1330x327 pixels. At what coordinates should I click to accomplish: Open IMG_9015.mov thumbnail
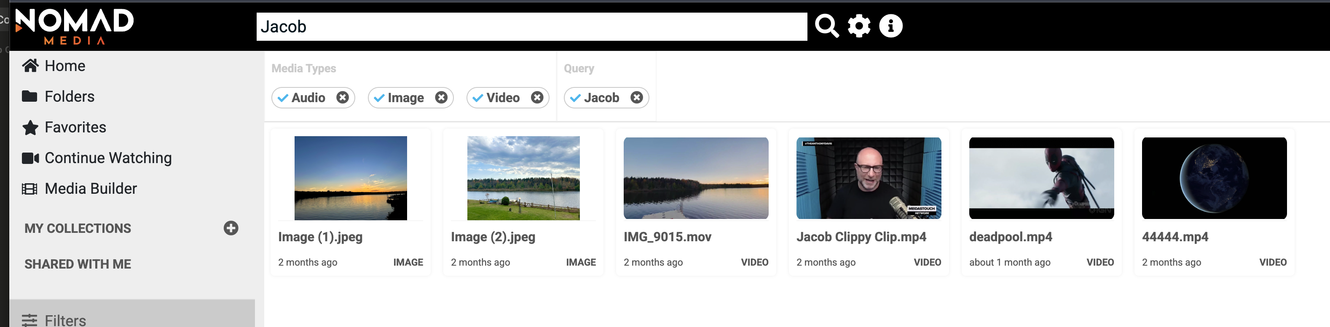[696, 178]
